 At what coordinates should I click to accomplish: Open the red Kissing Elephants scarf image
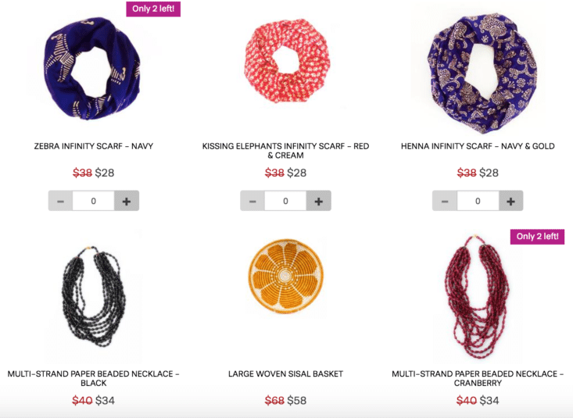[286, 61]
